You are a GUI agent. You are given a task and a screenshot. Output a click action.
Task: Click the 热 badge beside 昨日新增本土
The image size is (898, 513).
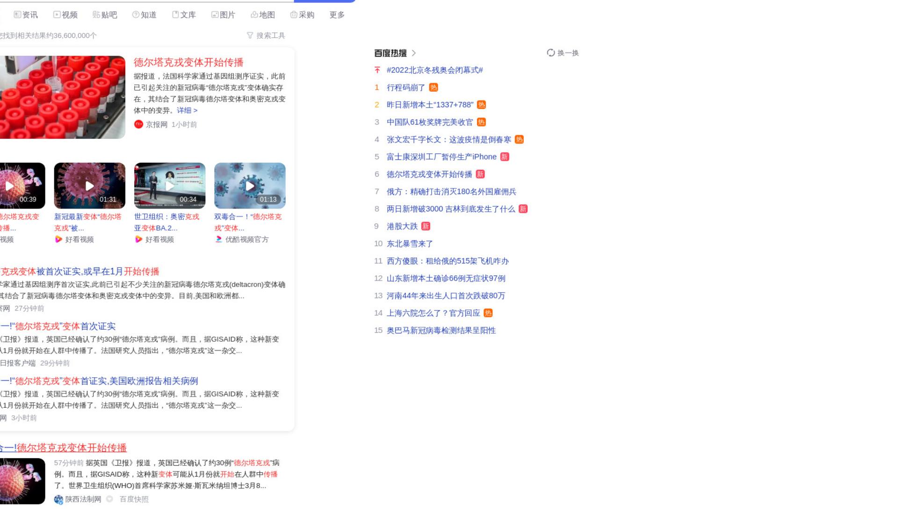(x=481, y=105)
